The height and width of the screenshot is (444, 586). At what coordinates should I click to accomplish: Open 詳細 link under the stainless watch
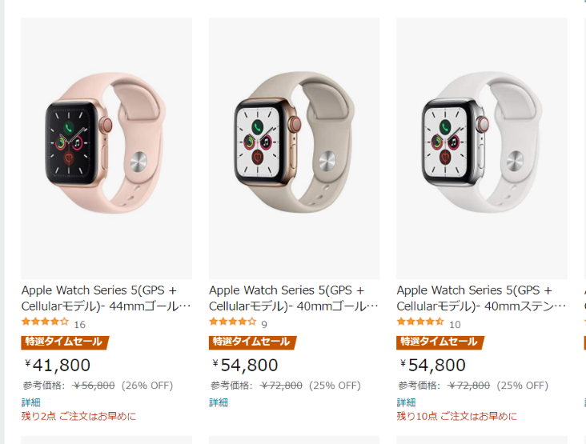(406, 402)
